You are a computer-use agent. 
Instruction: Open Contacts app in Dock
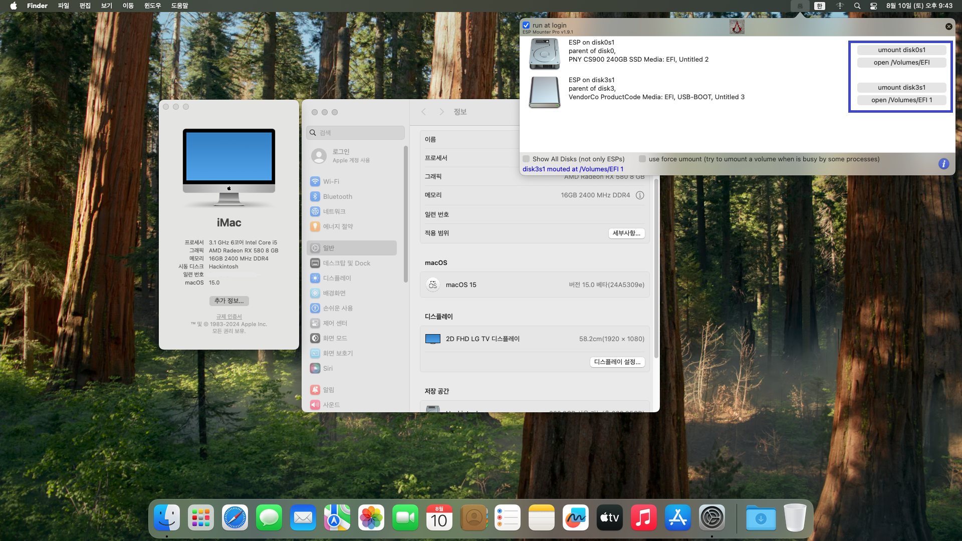coord(473,517)
